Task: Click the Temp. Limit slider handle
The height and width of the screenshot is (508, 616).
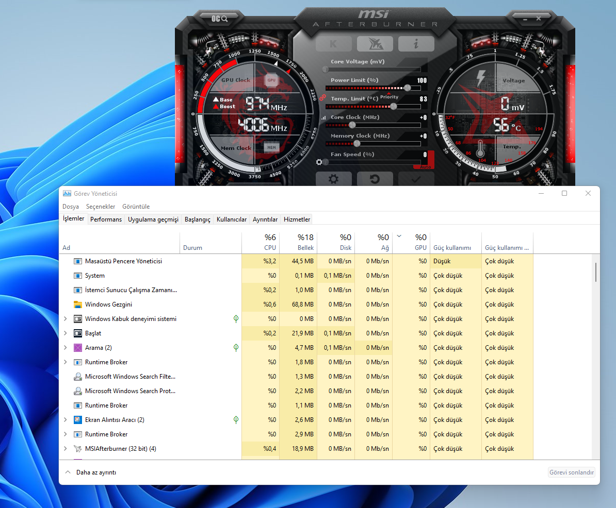Action: pyautogui.click(x=393, y=106)
